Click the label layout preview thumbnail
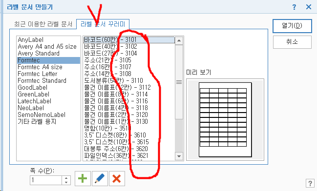Screen dimensions: 317x191 (225, 120)
